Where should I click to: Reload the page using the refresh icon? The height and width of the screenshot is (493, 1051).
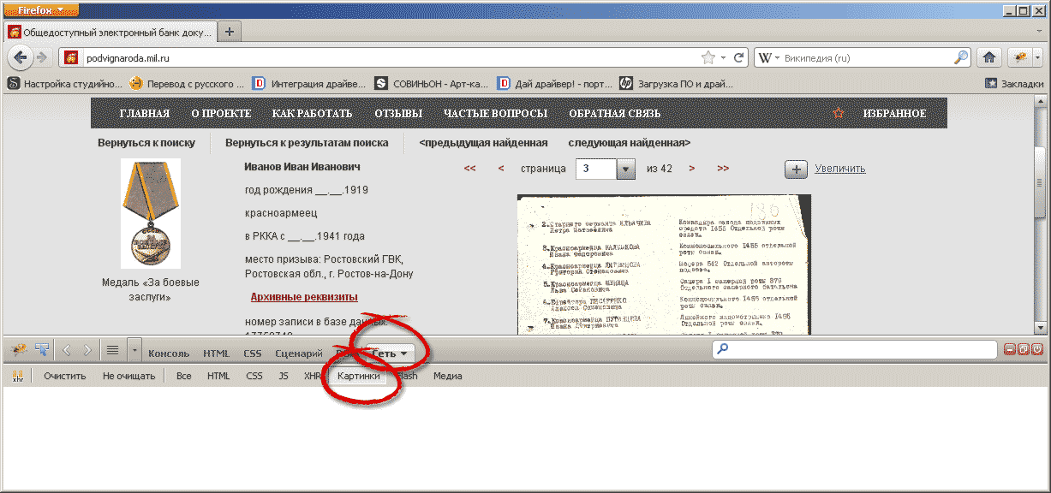[738, 58]
